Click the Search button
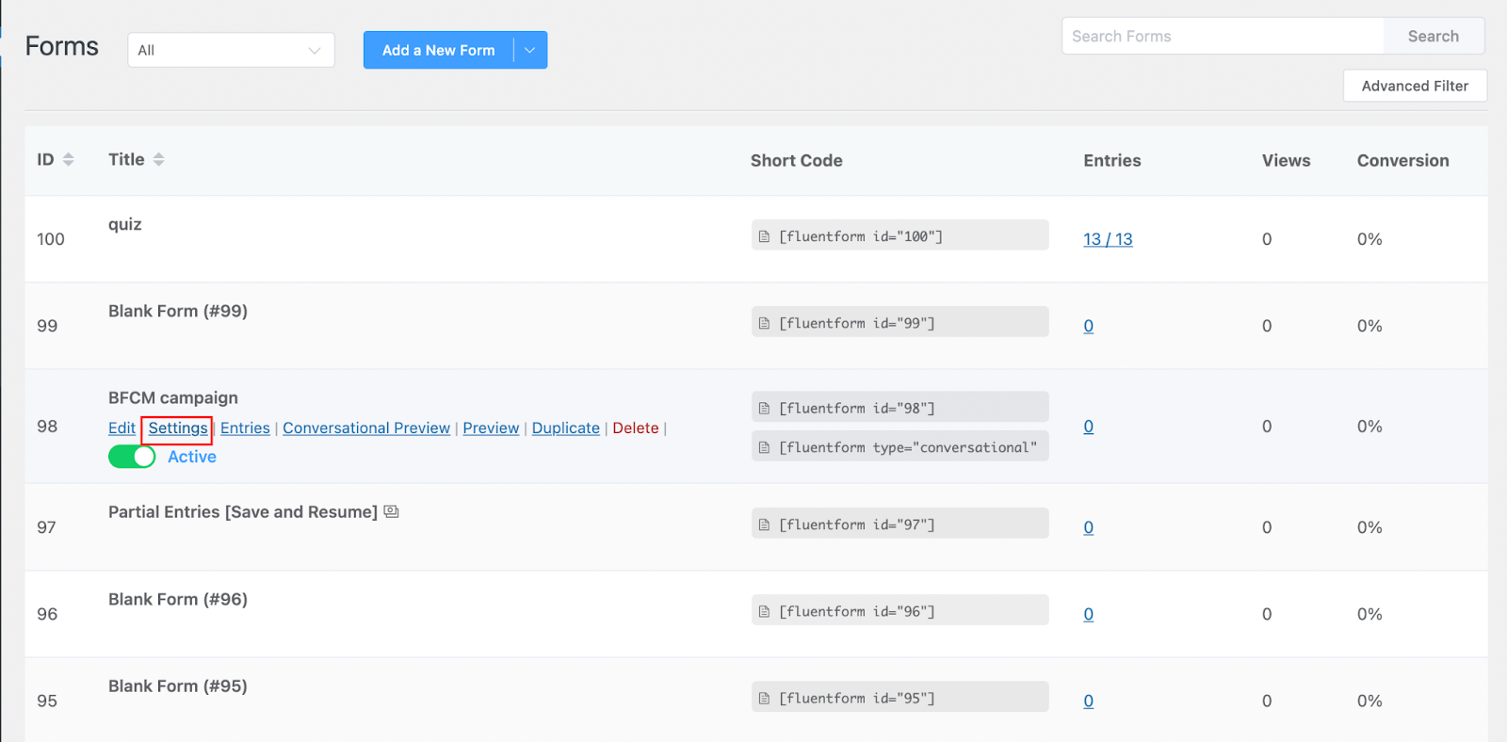 pos(1434,36)
